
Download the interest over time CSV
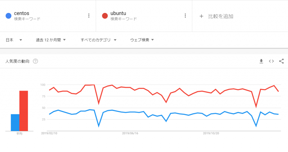coord(261,61)
